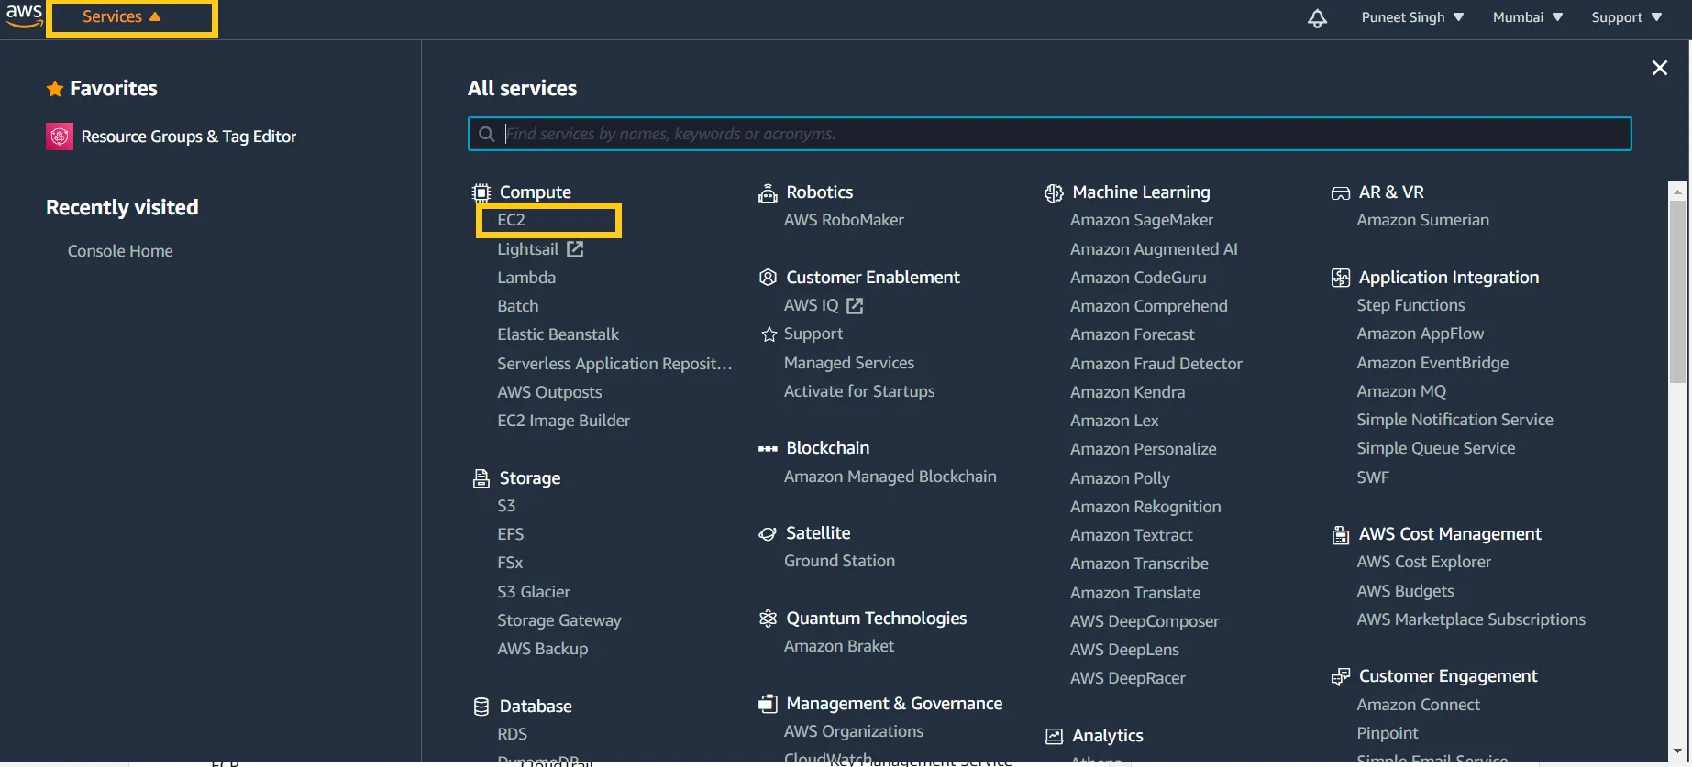Open Amazon Managed Blockchain
The width and height of the screenshot is (1692, 767).
click(x=890, y=477)
